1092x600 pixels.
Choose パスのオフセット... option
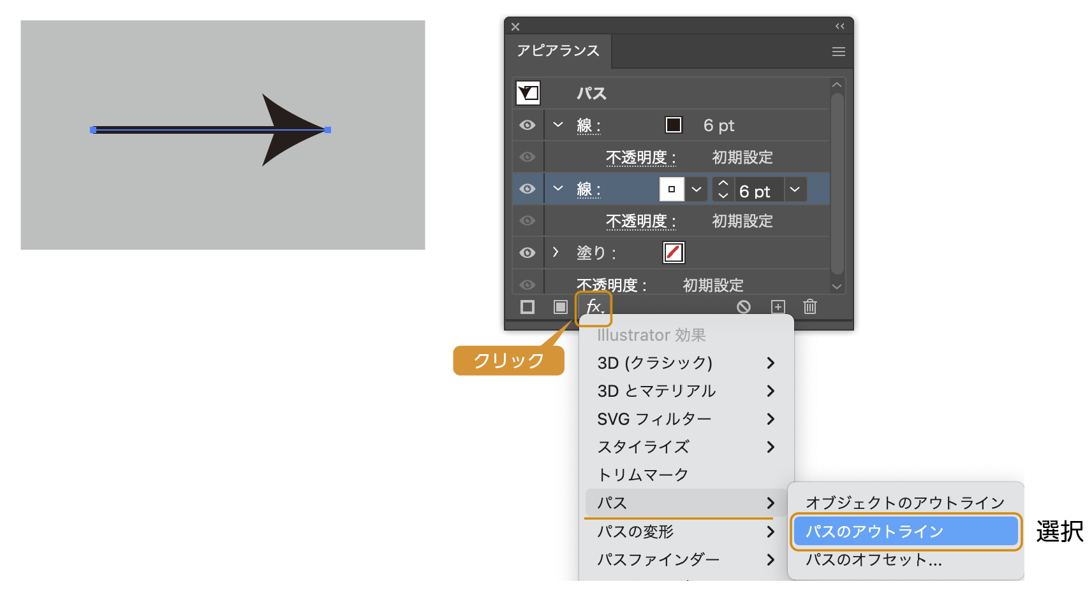(905, 560)
